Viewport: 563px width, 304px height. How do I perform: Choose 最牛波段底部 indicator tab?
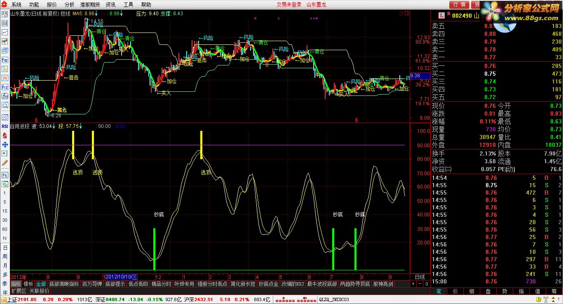[322, 284]
